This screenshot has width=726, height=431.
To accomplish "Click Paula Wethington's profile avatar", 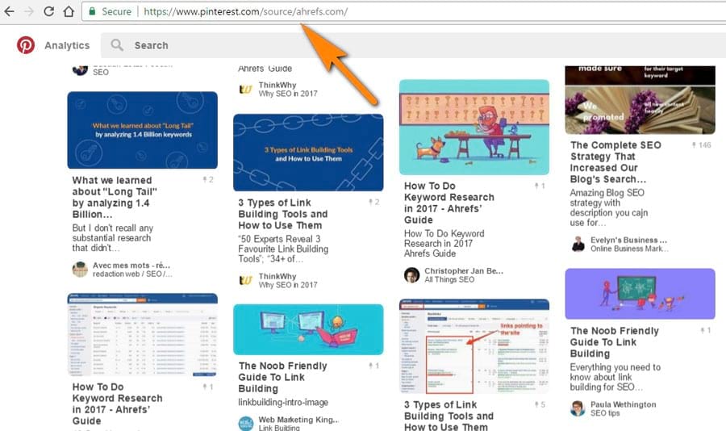I will [578, 408].
